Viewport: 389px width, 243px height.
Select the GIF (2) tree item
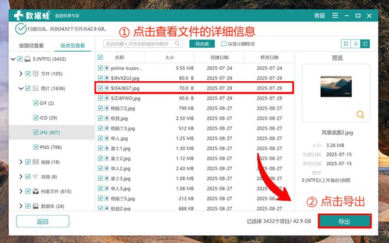pyautogui.click(x=47, y=103)
